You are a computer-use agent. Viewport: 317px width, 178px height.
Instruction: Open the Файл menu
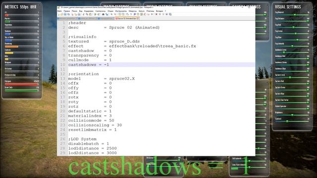point(59,11)
